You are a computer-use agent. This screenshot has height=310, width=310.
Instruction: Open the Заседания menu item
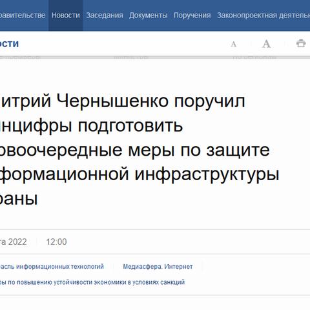pos(105,15)
